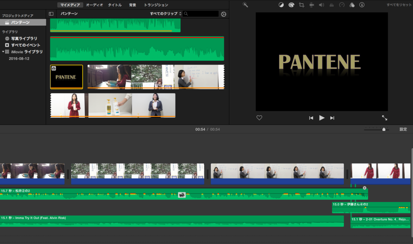This screenshot has width=413, height=244.
Task: Select timeline audio clip 15.7 秒 – 松井②の2
Action: click(x=184, y=194)
